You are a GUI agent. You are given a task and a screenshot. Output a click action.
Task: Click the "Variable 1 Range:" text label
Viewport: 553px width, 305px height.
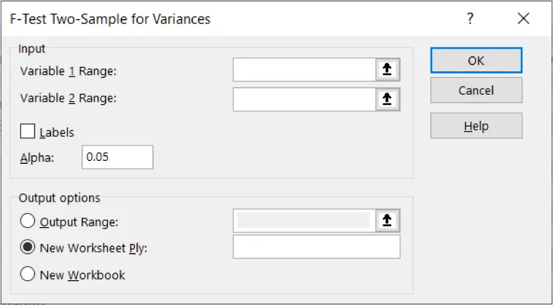pos(68,71)
